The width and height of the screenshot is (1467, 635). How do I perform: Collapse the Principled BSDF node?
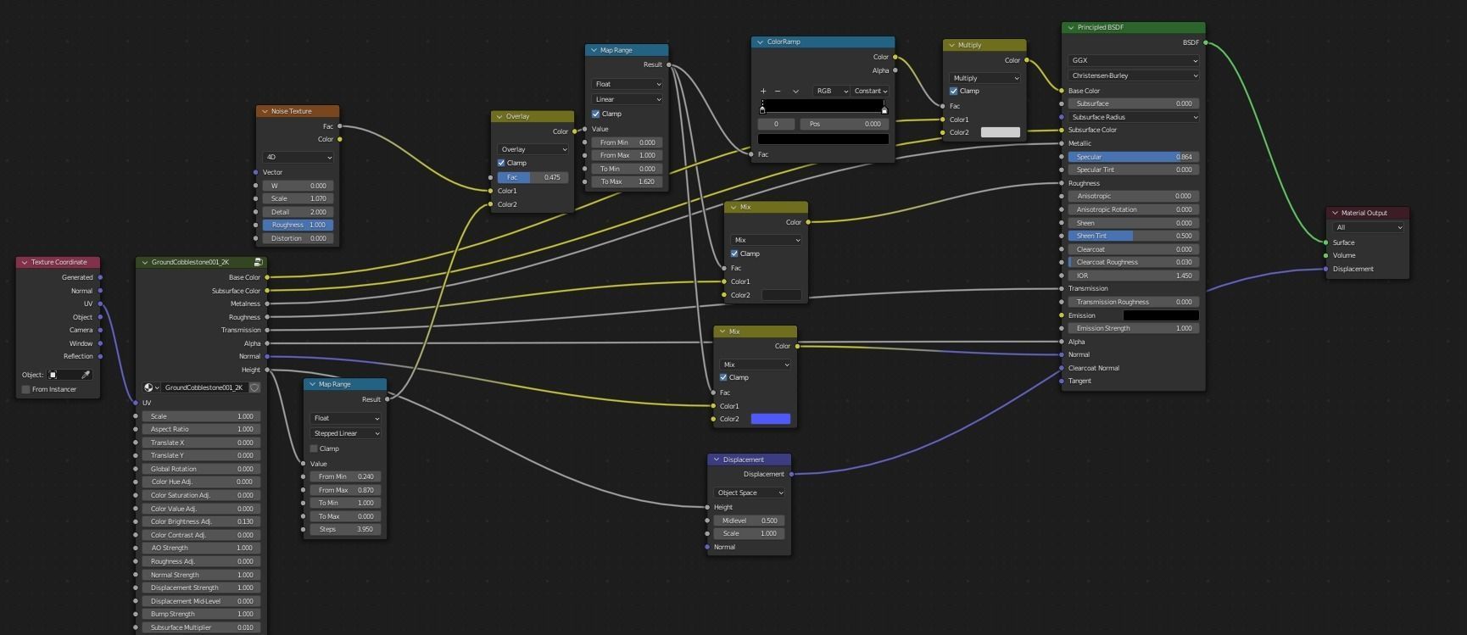(x=1071, y=28)
